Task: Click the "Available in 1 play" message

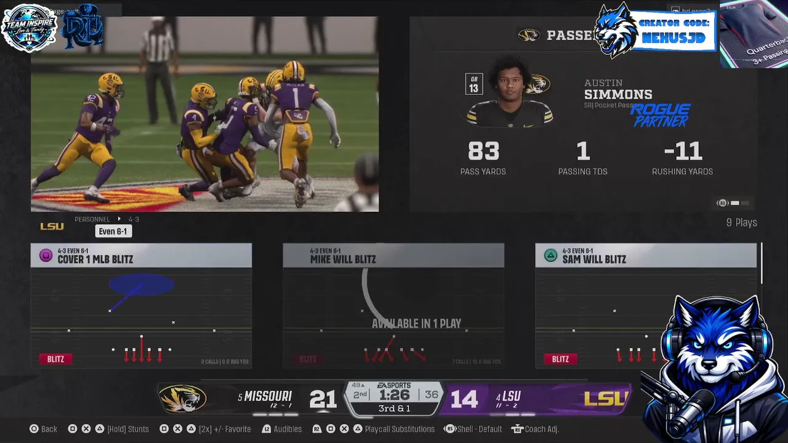Action: 416,324
